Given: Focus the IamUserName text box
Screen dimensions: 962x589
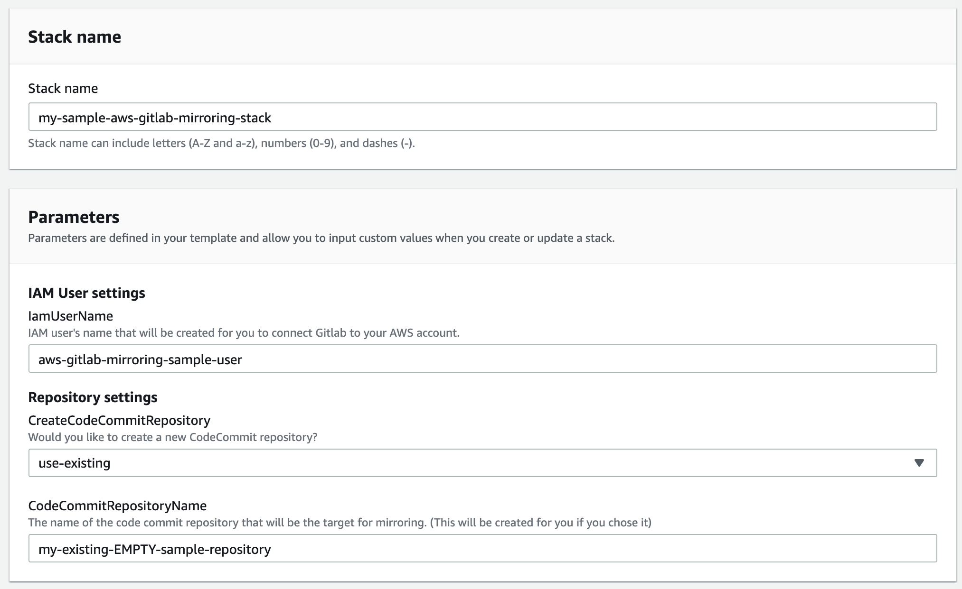Looking at the screenshot, I should tap(482, 359).
